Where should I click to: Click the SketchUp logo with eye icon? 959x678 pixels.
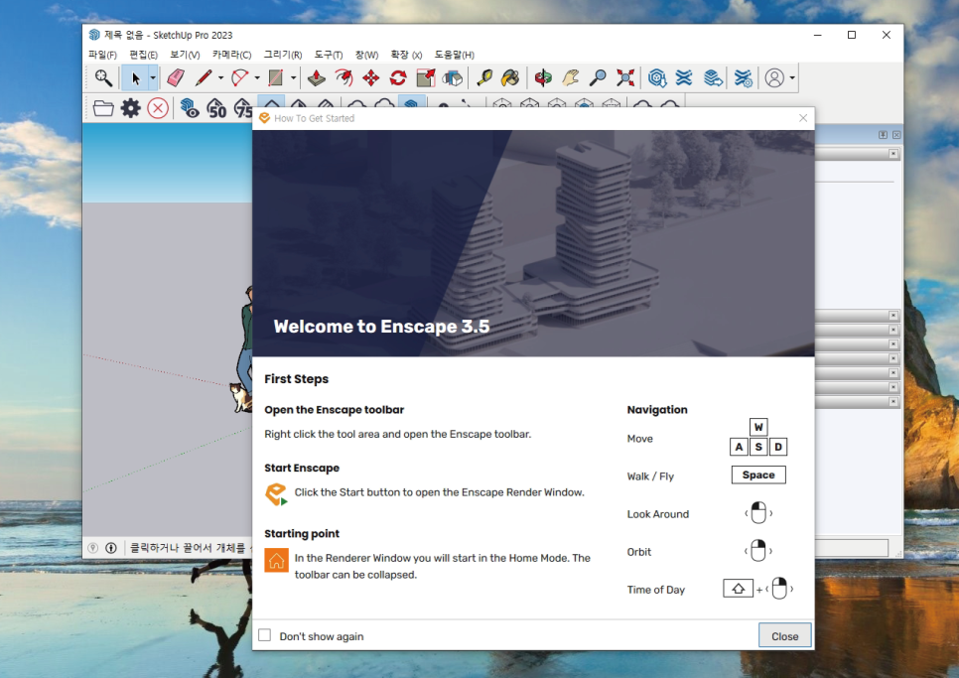tap(189, 108)
